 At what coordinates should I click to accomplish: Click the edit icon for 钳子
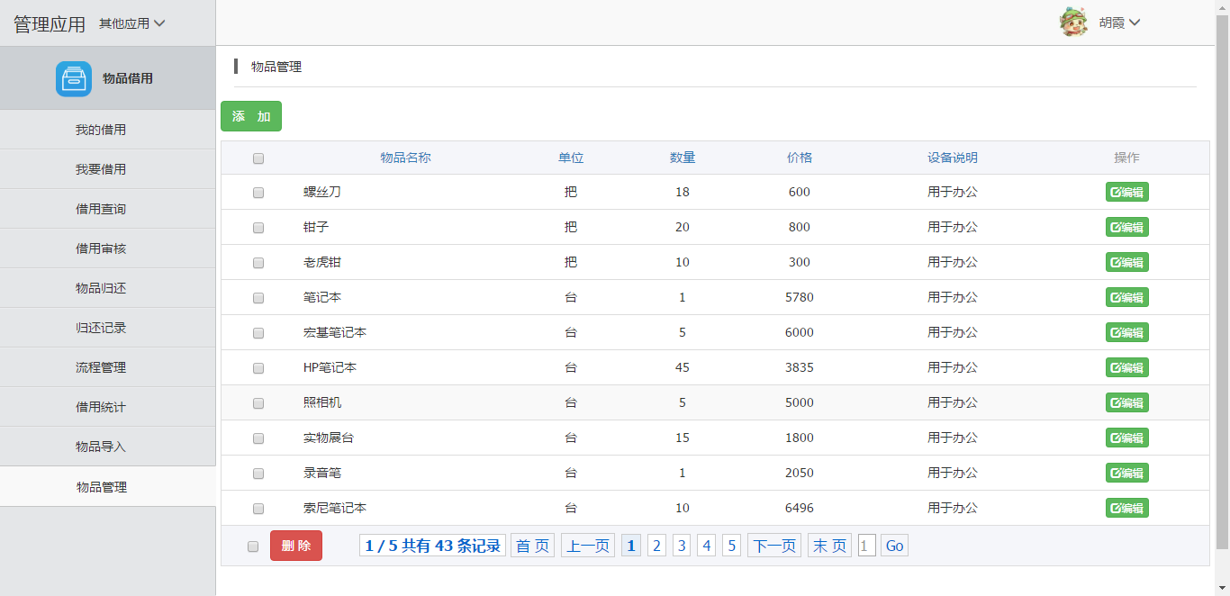point(1126,227)
